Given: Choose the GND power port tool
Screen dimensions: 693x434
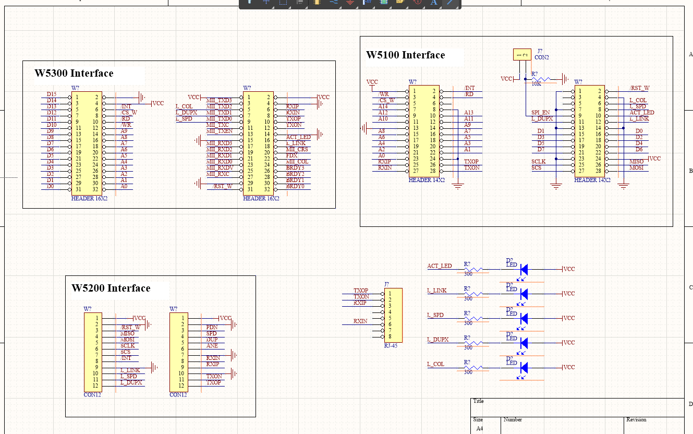Looking at the screenshot, I should (x=350, y=2).
